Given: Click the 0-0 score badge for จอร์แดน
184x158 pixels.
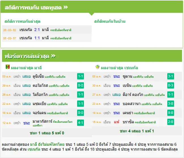Looking at the screenshot, I should click(81, 113).
